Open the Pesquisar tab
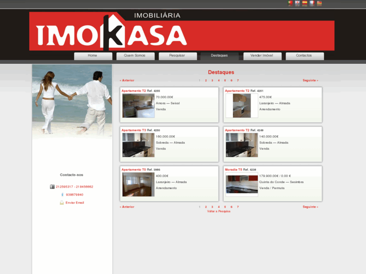 pos(178,56)
